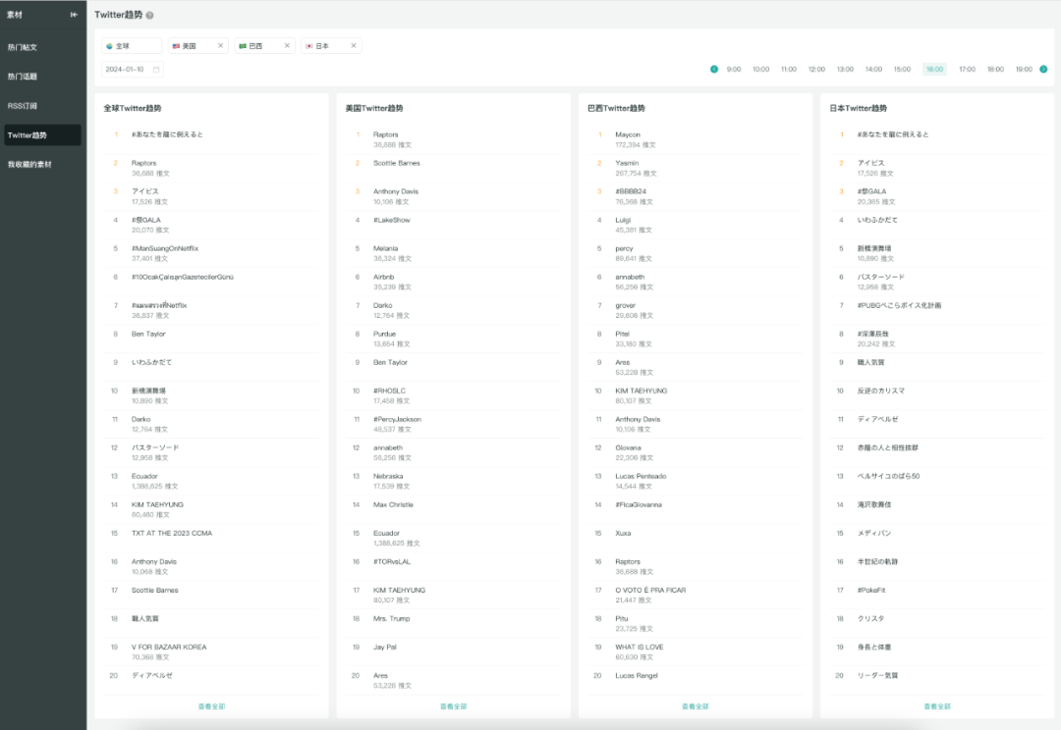Open the help icon beside the Twitter趋势 title
The width and height of the screenshot is (1061, 730).
coord(149,15)
